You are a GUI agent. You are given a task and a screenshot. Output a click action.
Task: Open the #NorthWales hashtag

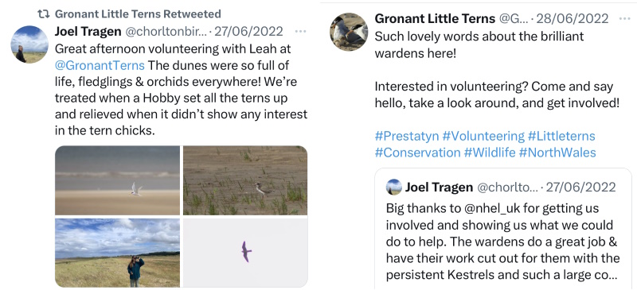(557, 153)
